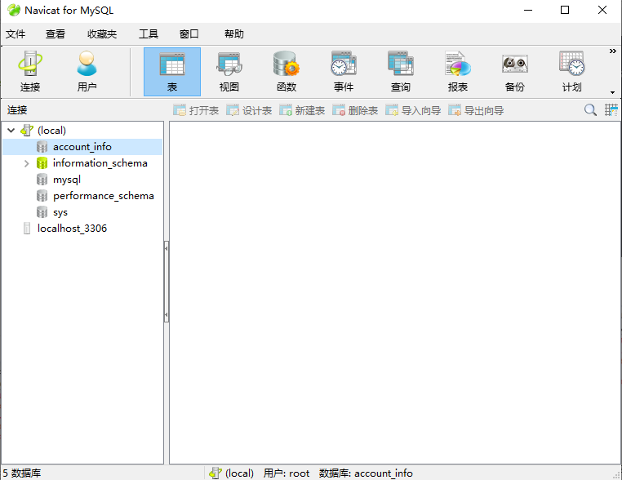Click 删除表 (Delete Table) button
622x480 pixels.
(355, 110)
